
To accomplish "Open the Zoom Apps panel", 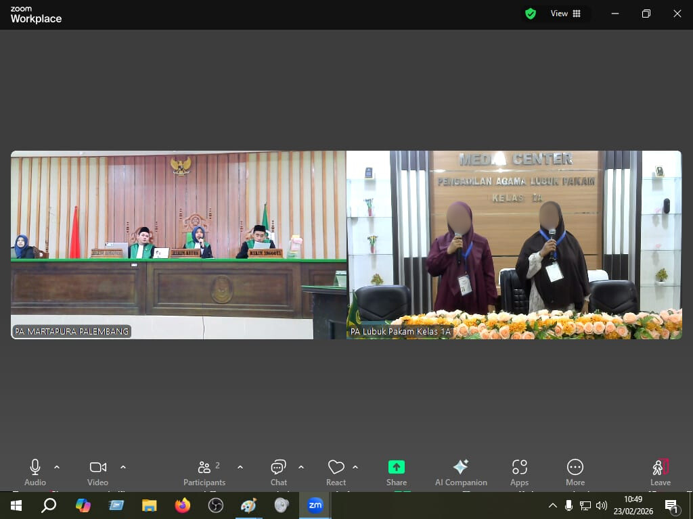I will 519,472.
